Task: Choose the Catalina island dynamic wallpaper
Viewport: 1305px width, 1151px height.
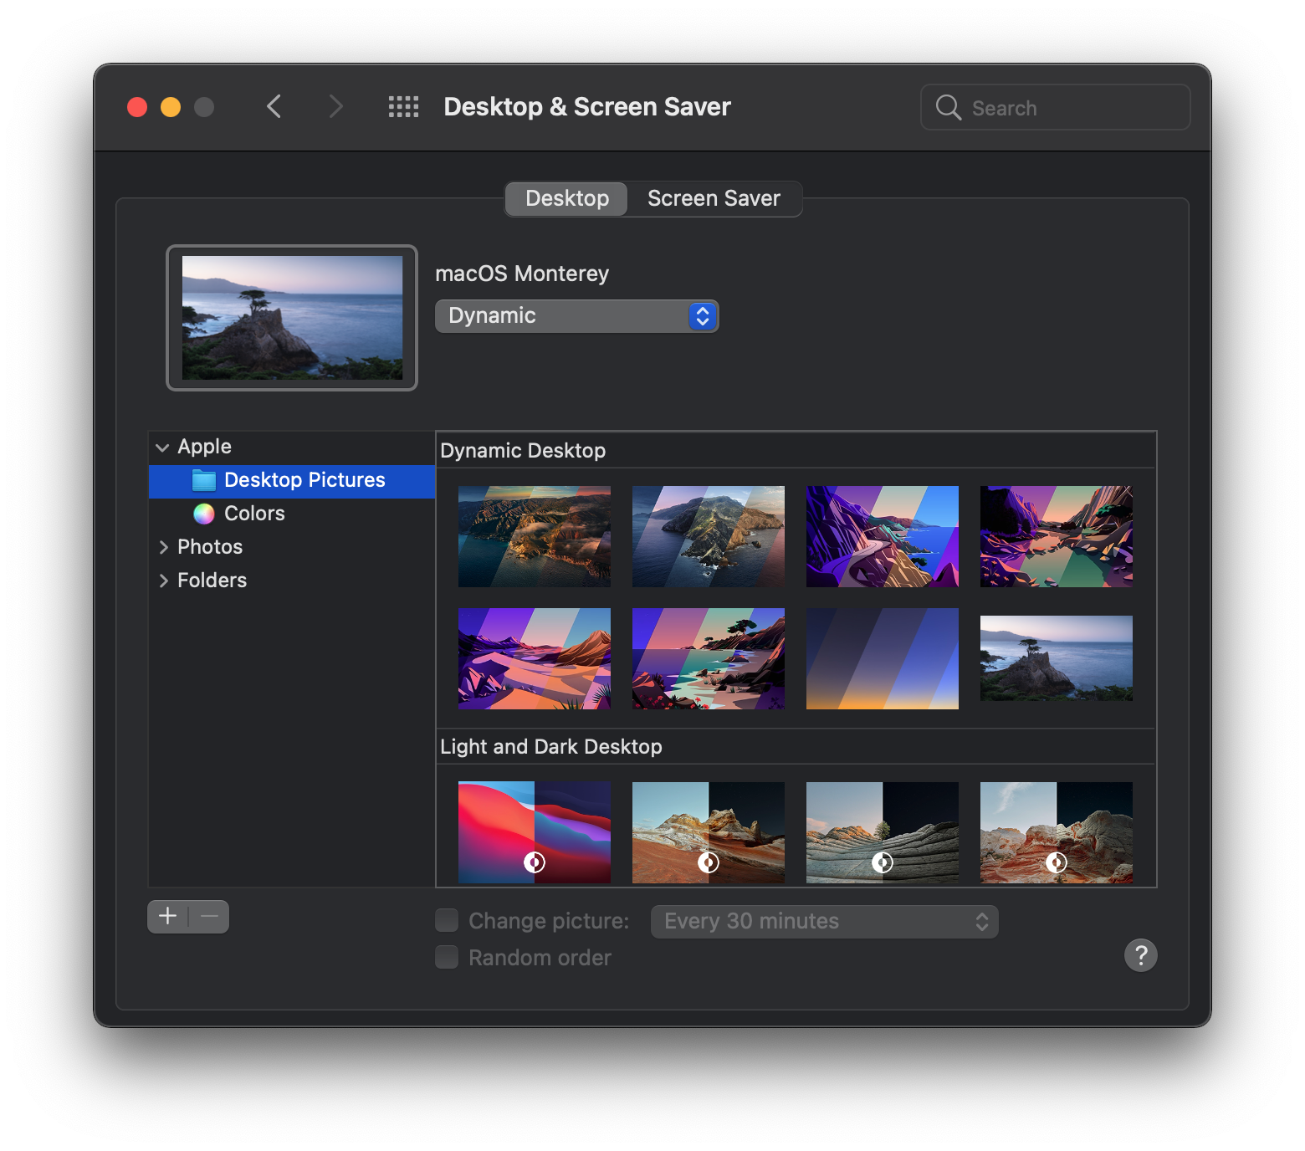Action: point(709,536)
